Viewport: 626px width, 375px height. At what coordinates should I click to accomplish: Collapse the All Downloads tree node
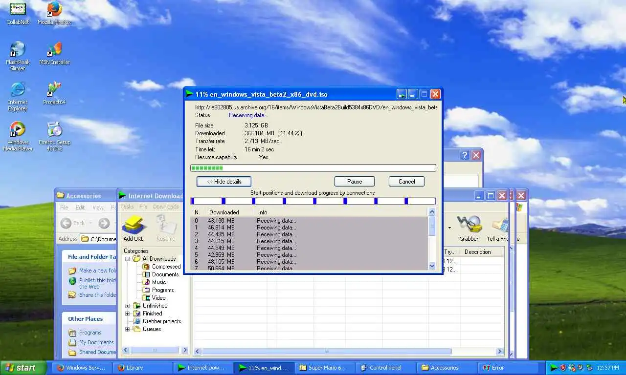click(x=128, y=259)
